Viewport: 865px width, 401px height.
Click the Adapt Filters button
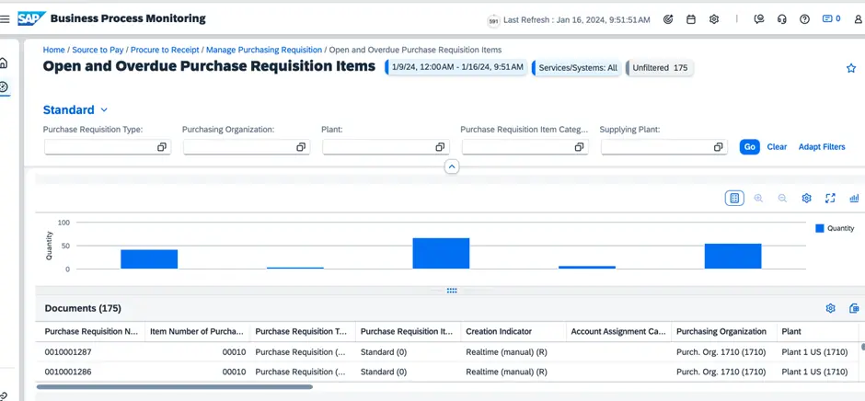821,147
